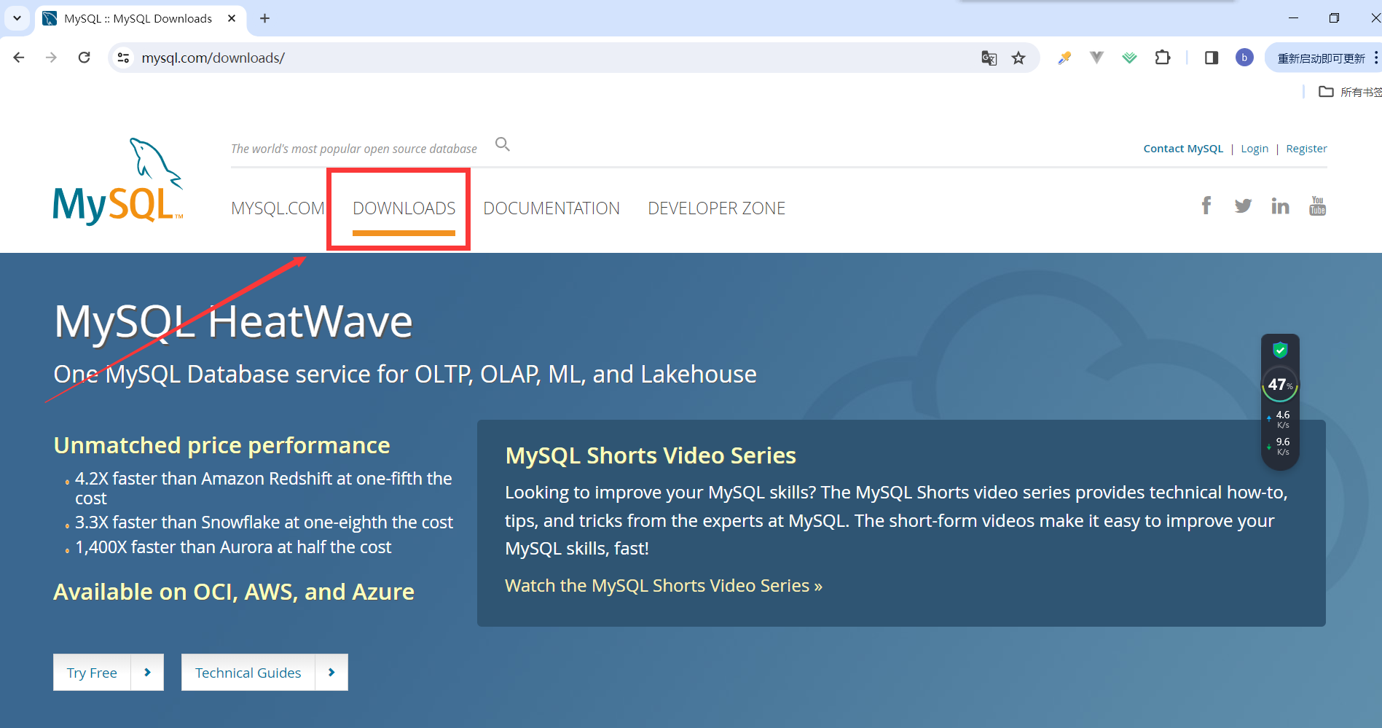Image resolution: width=1382 pixels, height=728 pixels.
Task: Click the upload speed 4.6 K/s readout
Action: 1280,419
